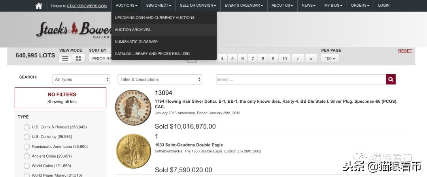
Task: Open Titles & Descriptions dropdown
Action: point(160,79)
